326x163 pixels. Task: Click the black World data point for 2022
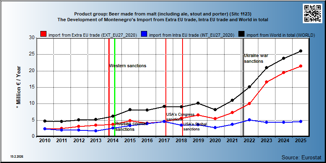[x=249, y=87]
